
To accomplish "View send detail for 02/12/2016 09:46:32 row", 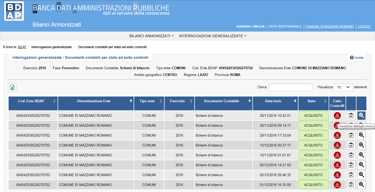I will (x=361, y=175).
